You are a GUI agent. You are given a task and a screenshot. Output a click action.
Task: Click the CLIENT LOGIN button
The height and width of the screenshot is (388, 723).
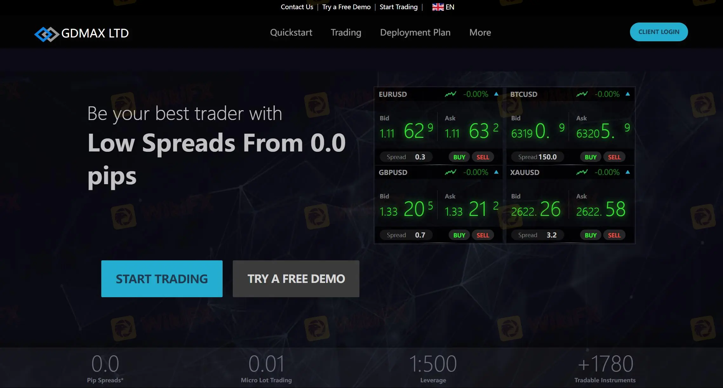pos(659,31)
